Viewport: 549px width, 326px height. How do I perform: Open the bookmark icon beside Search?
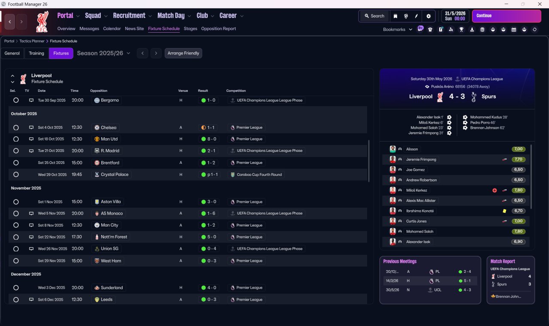(x=395, y=16)
